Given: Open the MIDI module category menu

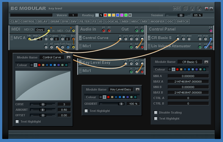Looking at the screenshot, I should (125, 21).
